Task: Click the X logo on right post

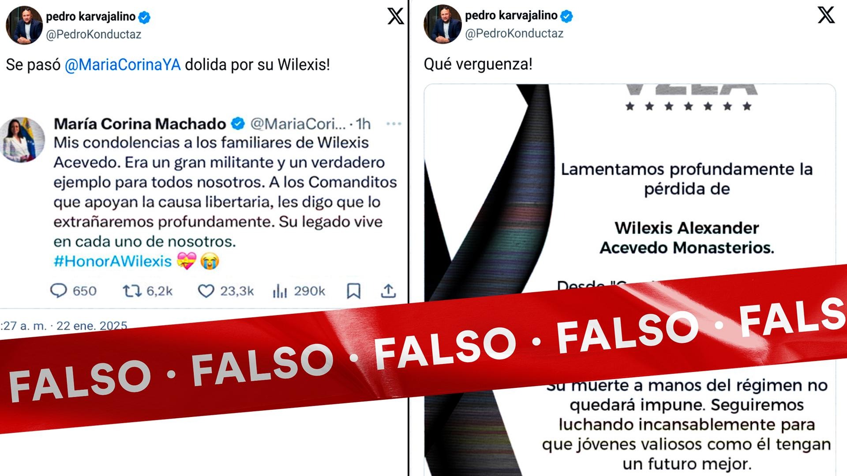Action: [x=826, y=15]
